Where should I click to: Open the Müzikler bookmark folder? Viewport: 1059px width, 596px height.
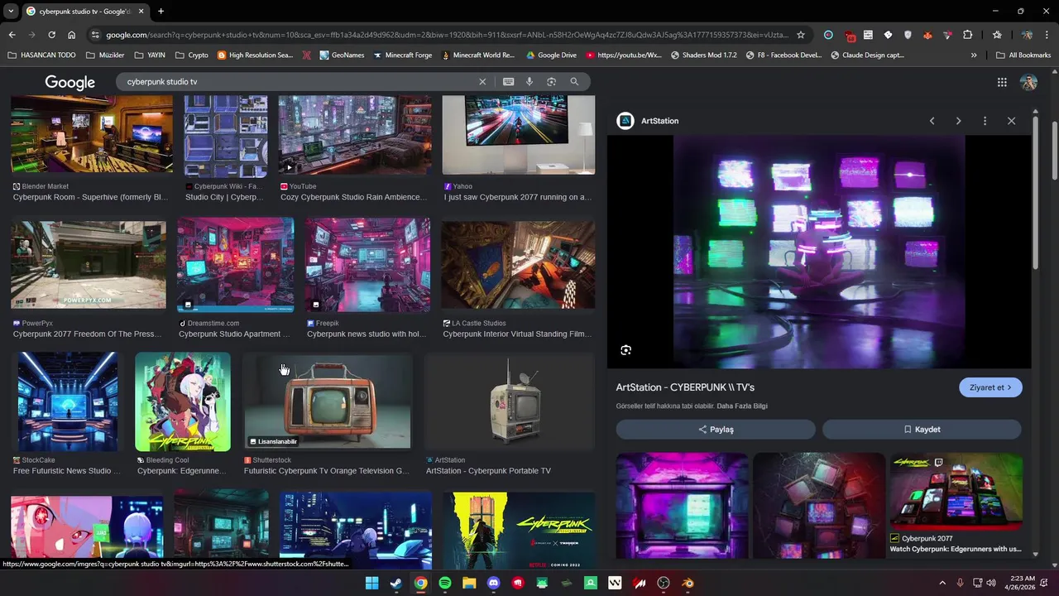click(x=105, y=55)
